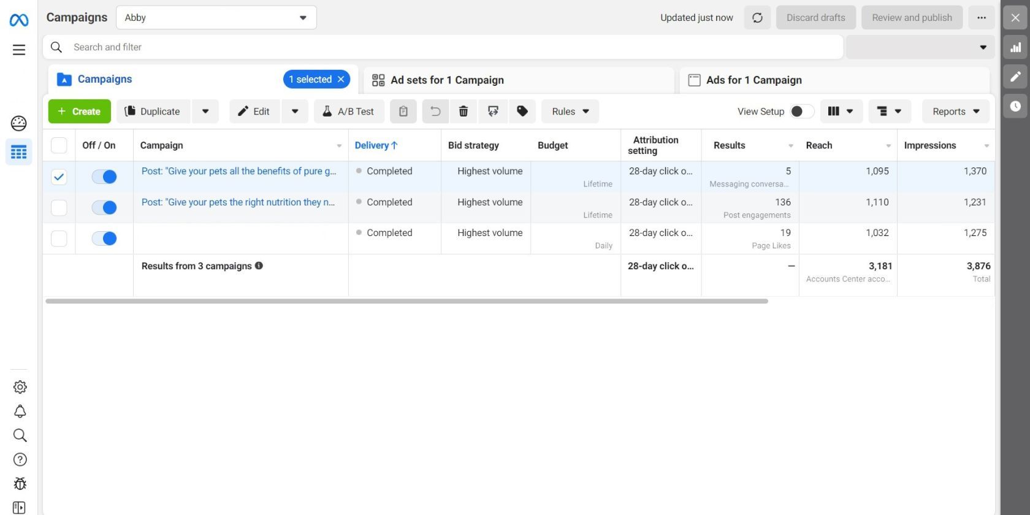This screenshot has height=515, width=1030.
Task: Expand the Rules dropdown
Action: (570, 111)
